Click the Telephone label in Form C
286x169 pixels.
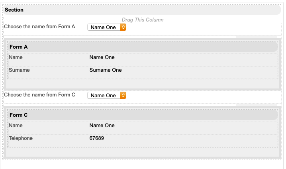click(x=21, y=138)
